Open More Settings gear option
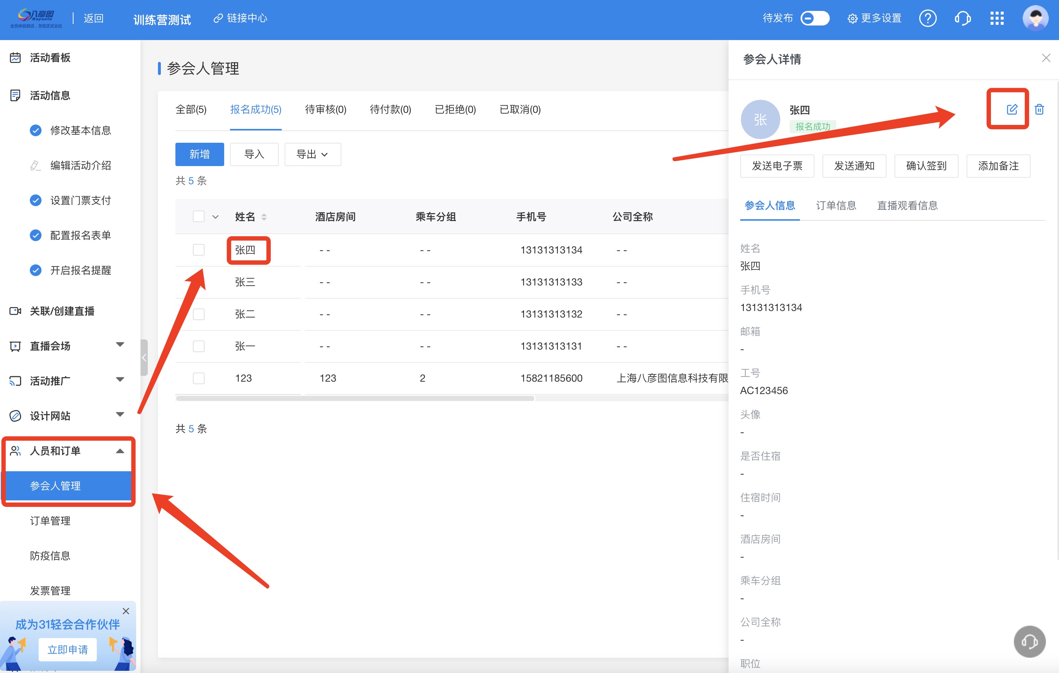 click(x=874, y=19)
